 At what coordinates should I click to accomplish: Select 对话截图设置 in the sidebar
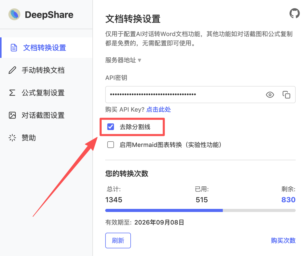43,115
